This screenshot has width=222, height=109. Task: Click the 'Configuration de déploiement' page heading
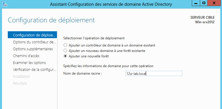pos(51,20)
